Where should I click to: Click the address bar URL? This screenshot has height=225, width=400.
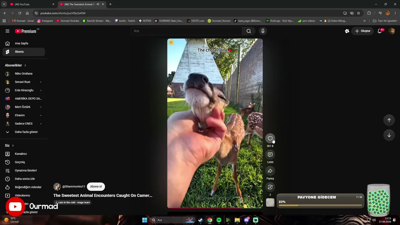click(62, 13)
